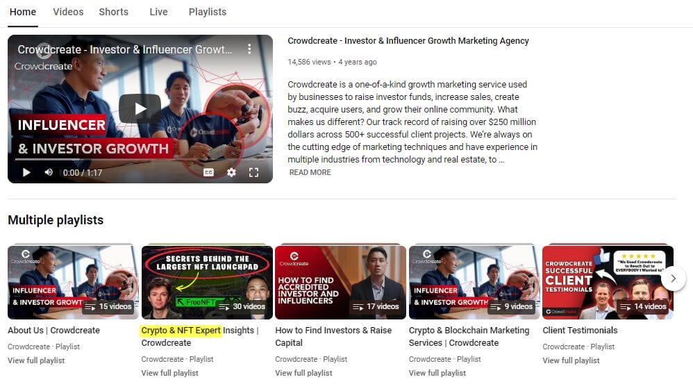Click the Crowdcreate title overlay on the video player
The image size is (693, 391).
(124, 49)
